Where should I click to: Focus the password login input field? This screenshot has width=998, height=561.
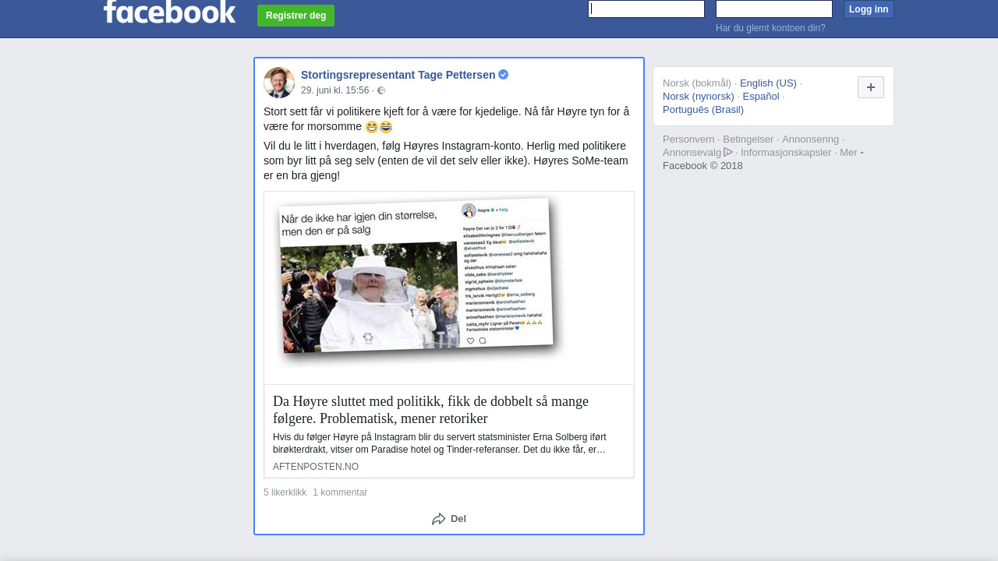pyautogui.click(x=774, y=9)
